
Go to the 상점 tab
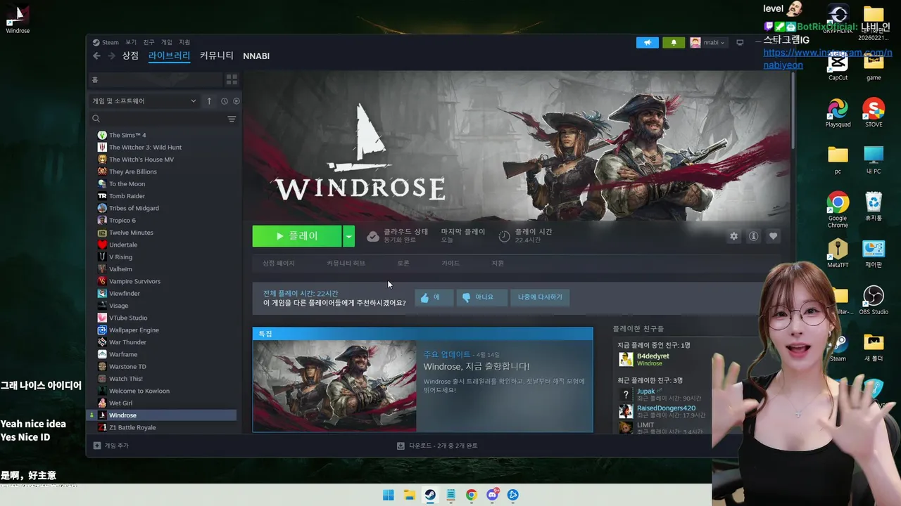coord(130,56)
